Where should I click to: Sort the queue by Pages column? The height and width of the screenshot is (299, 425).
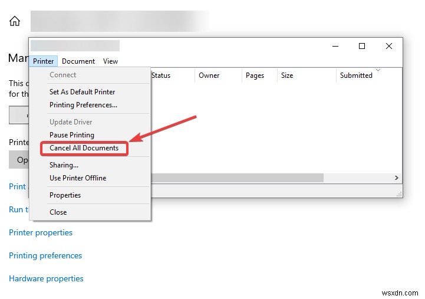(259, 75)
